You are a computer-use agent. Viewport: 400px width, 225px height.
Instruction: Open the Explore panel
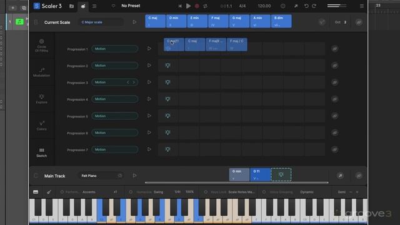tap(42, 99)
